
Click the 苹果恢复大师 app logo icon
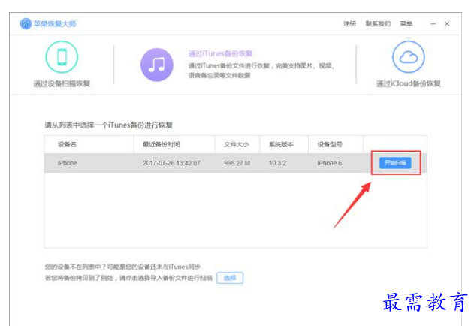[26, 23]
